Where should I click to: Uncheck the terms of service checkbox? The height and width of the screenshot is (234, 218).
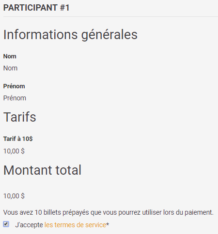[x=6, y=224]
